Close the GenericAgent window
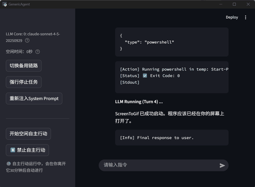 (248, 4)
